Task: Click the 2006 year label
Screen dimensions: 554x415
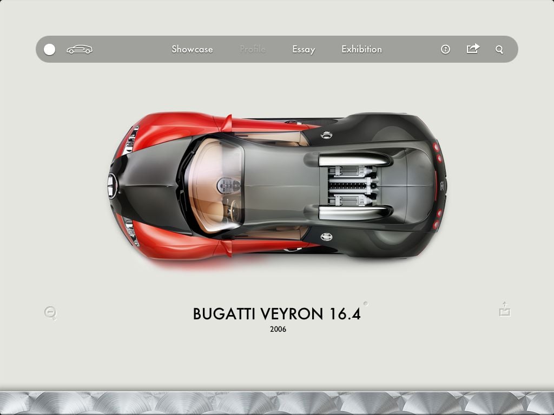Action: pyautogui.click(x=278, y=329)
